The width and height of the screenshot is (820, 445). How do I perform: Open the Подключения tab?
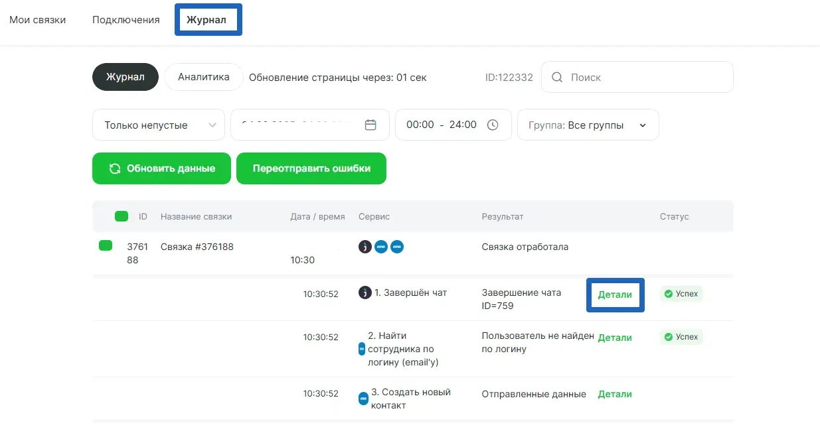pyautogui.click(x=126, y=20)
